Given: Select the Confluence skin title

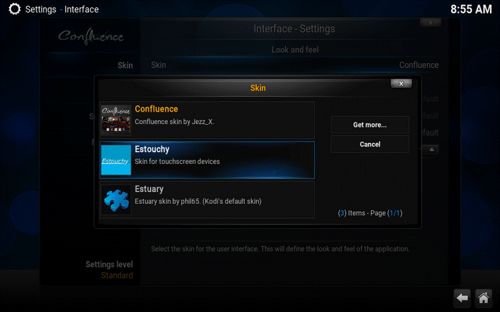Looking at the screenshot, I should 156,109.
